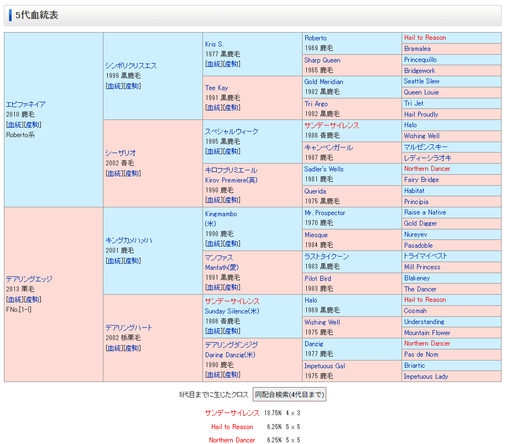Click the Impetuous Gal link
Viewport: 506px width, 444px height.
325,366
